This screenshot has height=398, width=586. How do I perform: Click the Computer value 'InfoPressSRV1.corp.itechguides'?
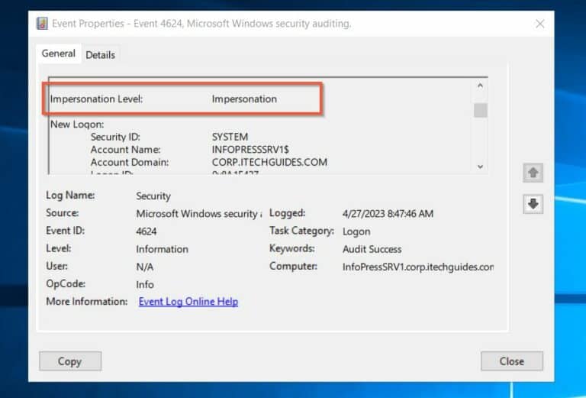[x=418, y=267]
